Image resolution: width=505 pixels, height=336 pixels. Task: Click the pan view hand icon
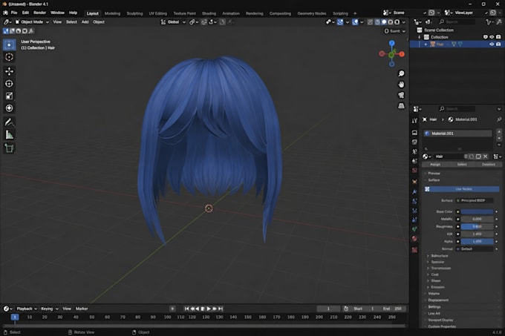pyautogui.click(x=401, y=85)
